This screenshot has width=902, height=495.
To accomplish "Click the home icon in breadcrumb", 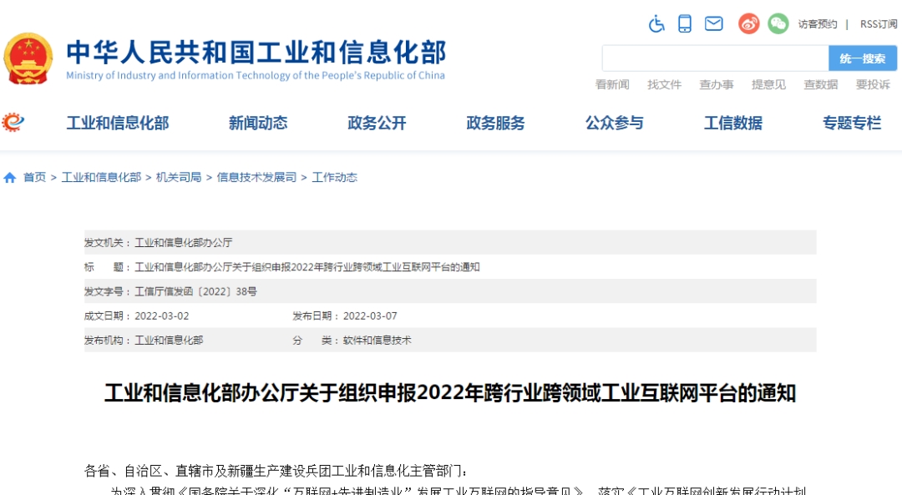I will (9, 178).
